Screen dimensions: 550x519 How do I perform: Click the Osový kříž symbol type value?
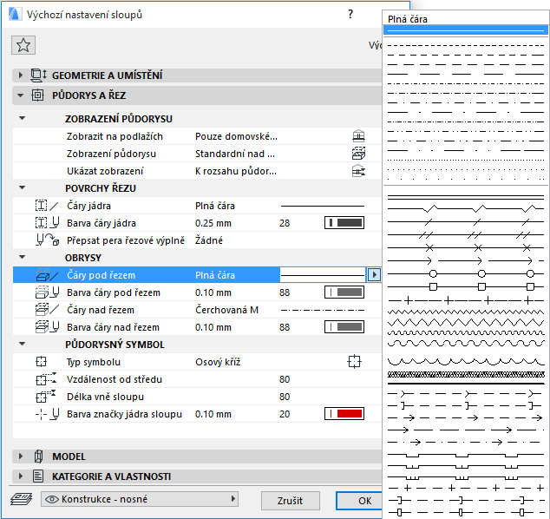point(218,362)
